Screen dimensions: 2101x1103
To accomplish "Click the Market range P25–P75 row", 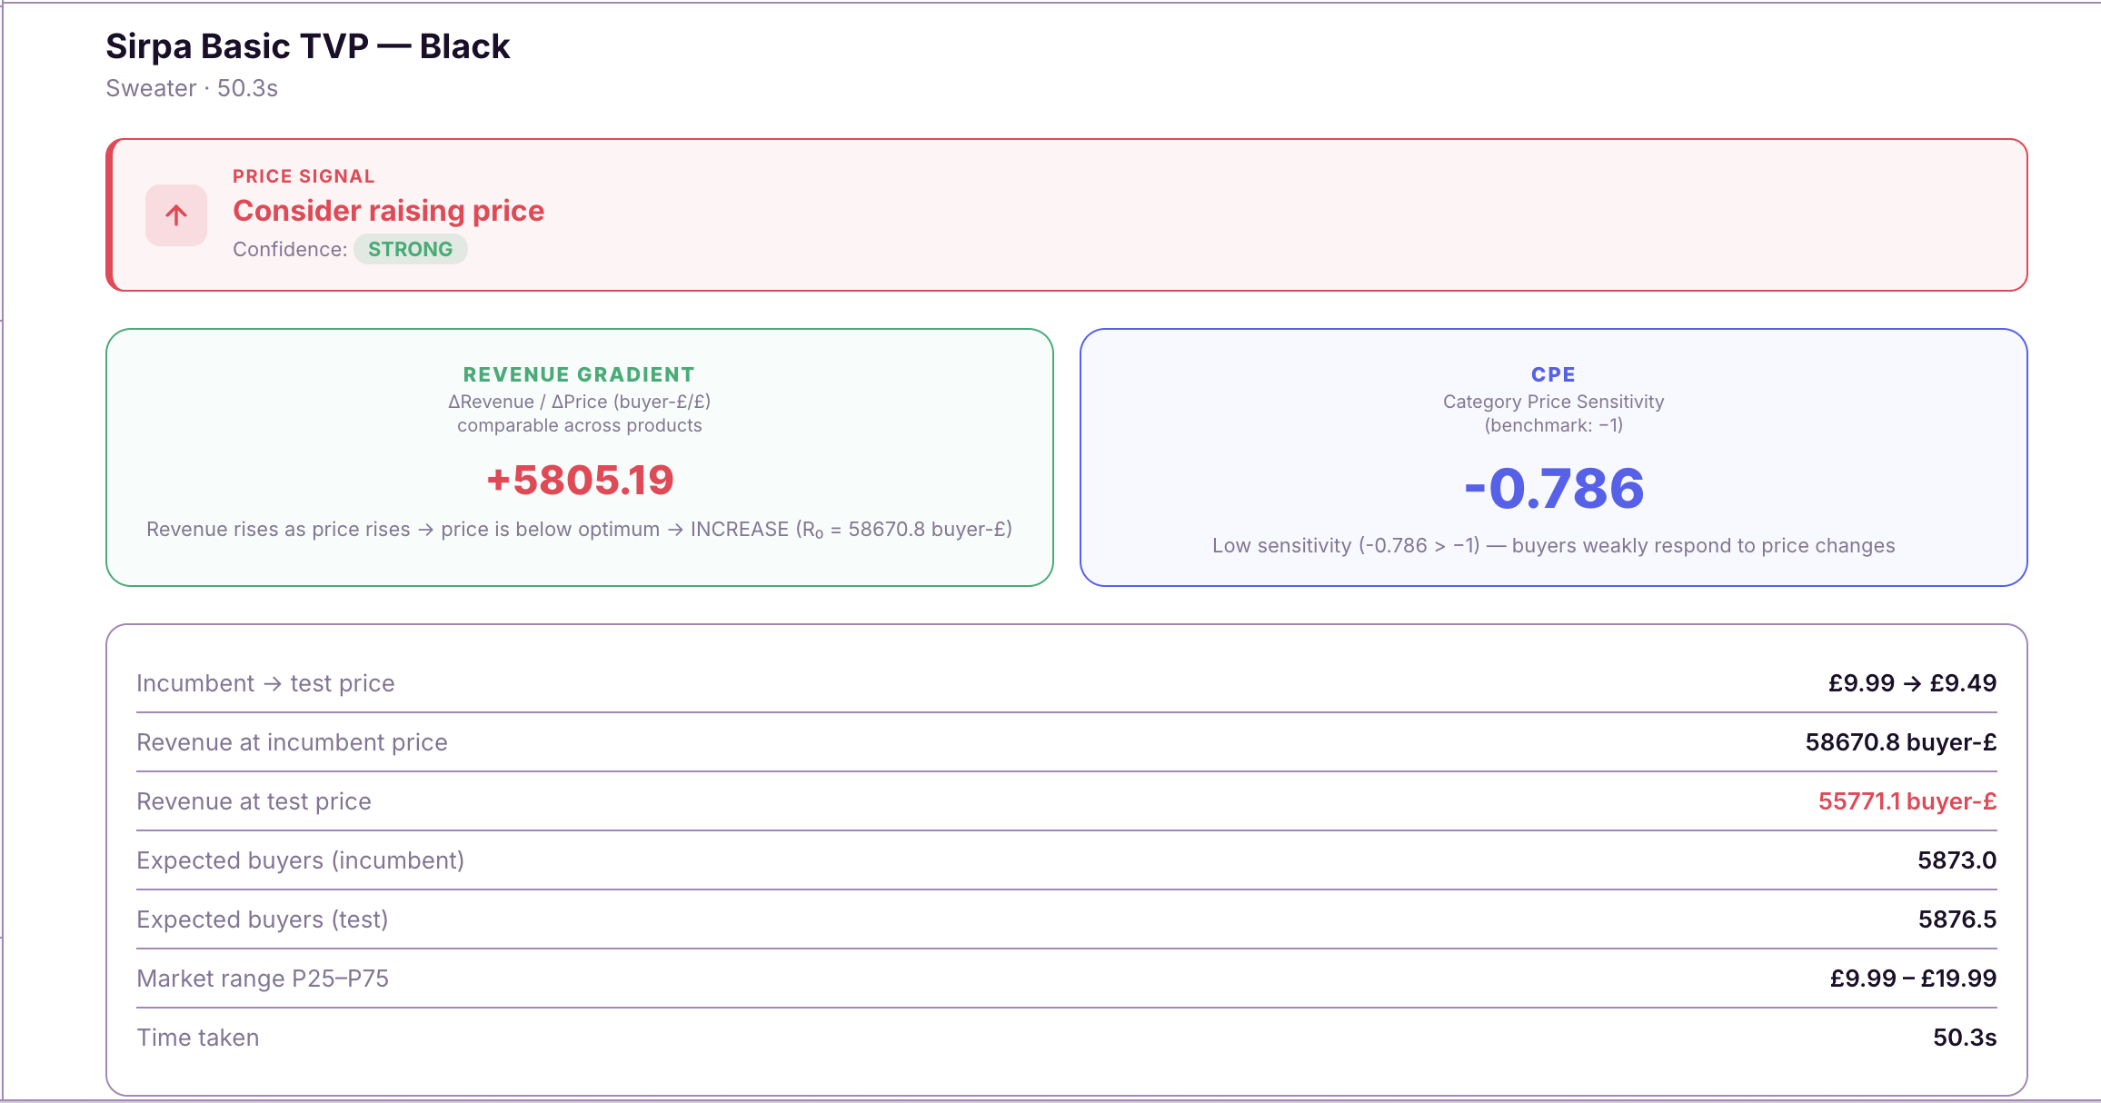I will pos(263,979).
